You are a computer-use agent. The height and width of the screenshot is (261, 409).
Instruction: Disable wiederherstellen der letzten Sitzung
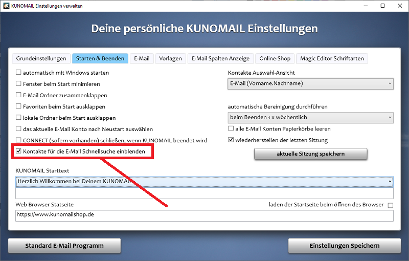pyautogui.click(x=231, y=140)
